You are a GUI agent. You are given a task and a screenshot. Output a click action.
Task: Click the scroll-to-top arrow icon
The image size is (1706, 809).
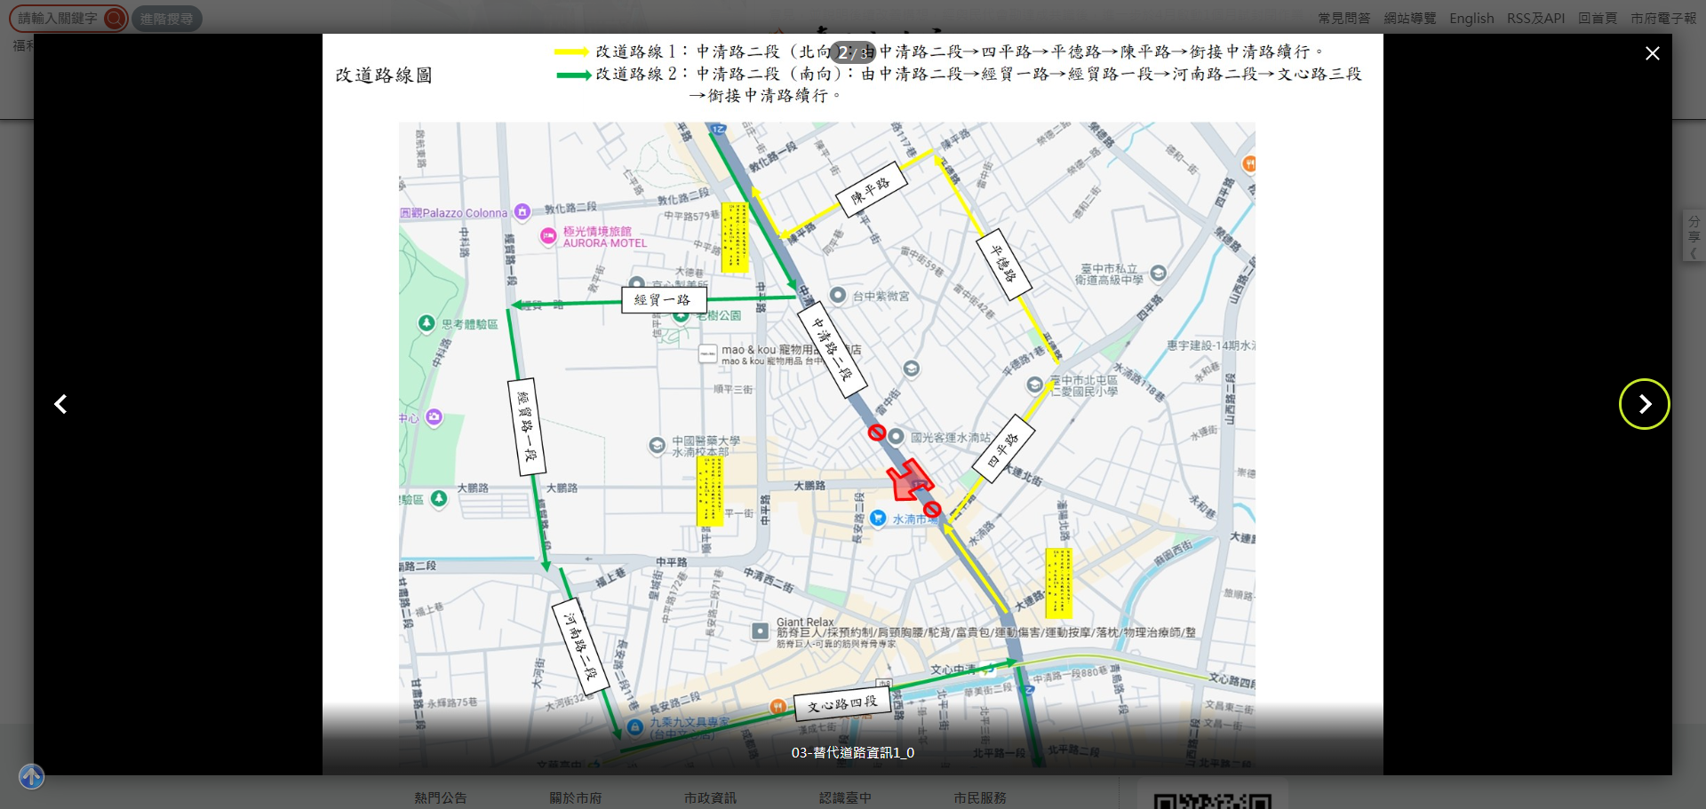(x=31, y=777)
